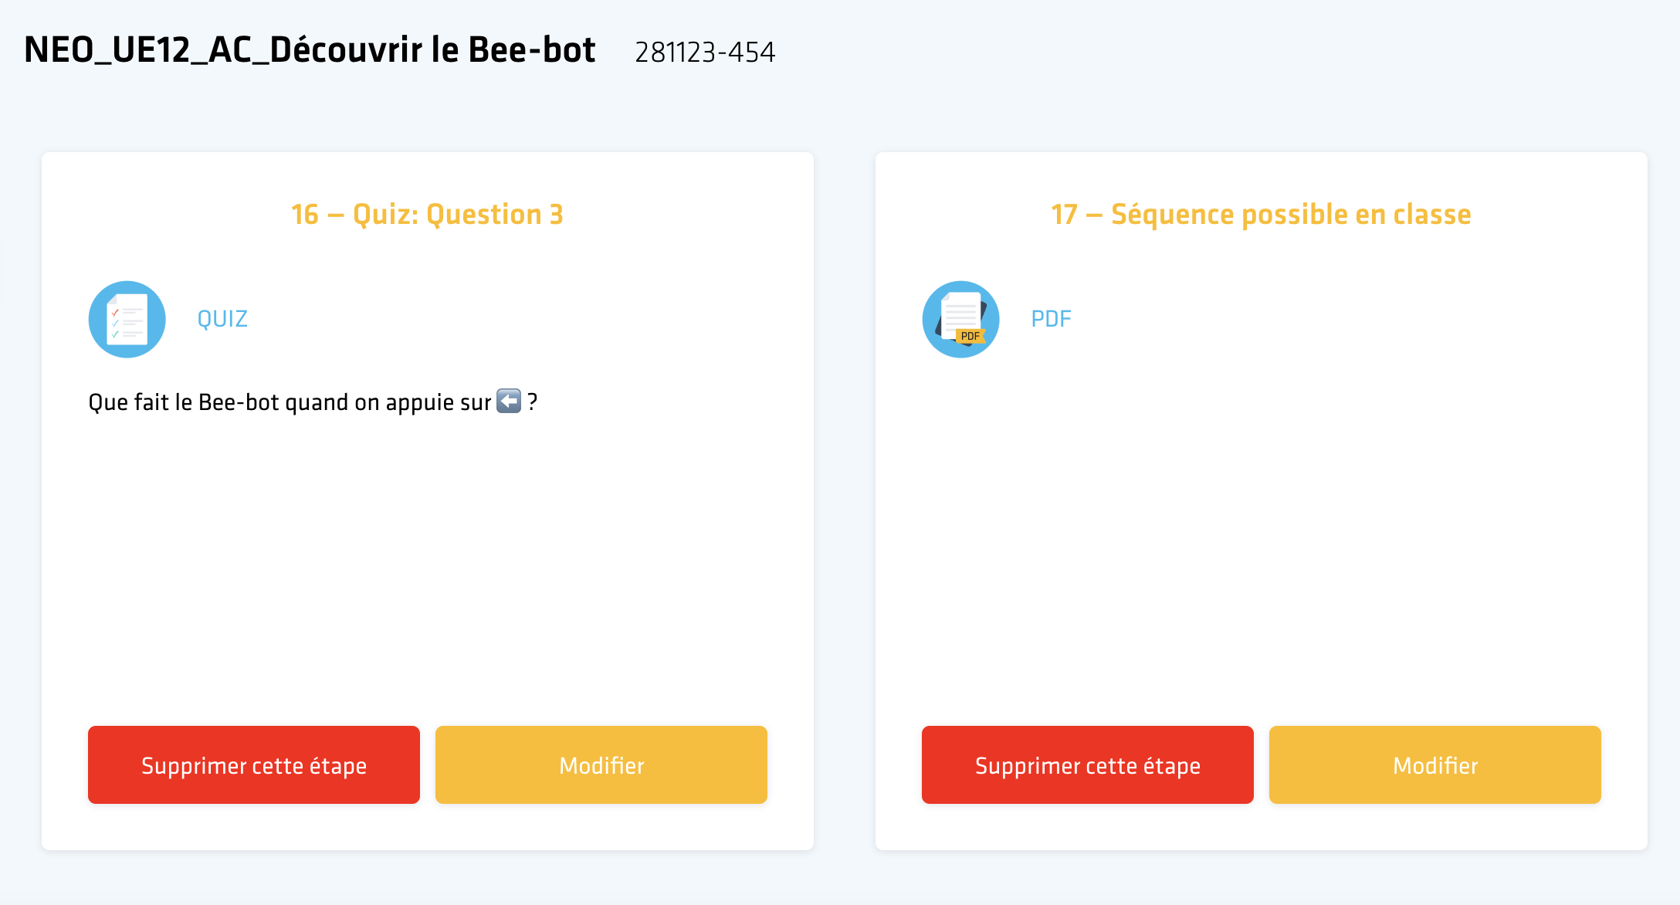Click the question text Que fait le Bee-bot
Screen dimensions: 1680x905
tap(184, 402)
